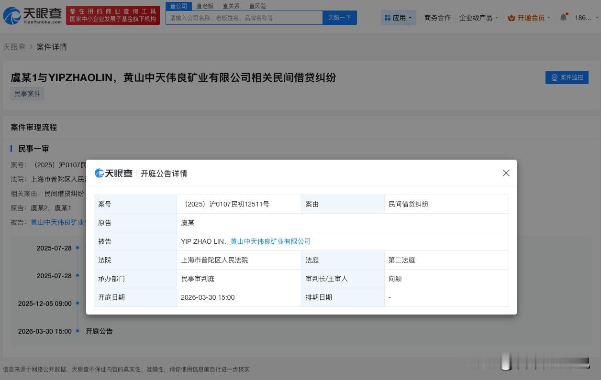Click the company search input field

click(244, 17)
